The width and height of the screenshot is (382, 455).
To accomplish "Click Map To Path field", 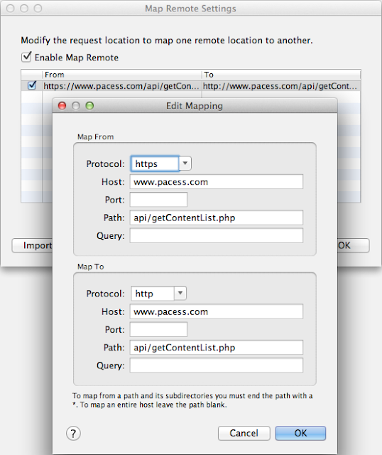I will click(217, 348).
